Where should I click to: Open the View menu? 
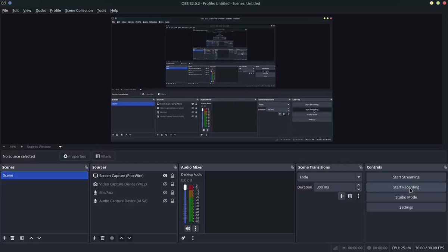(27, 10)
